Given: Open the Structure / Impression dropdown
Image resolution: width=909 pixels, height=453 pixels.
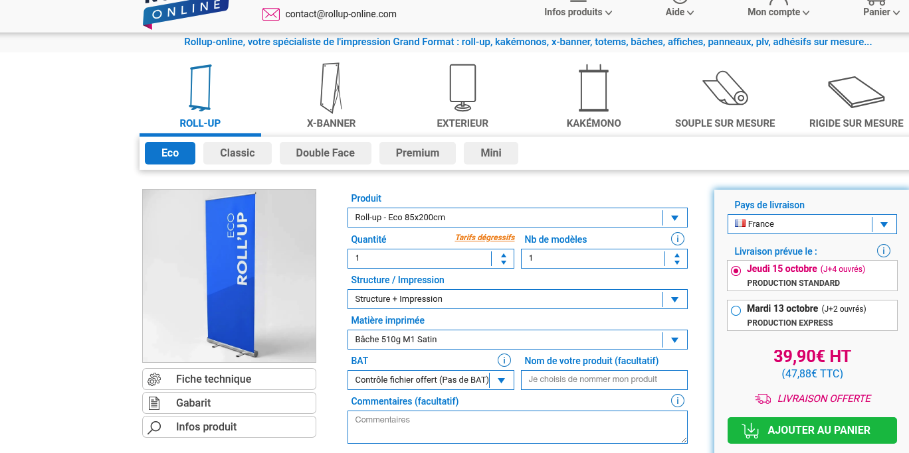Looking at the screenshot, I should click(x=517, y=299).
